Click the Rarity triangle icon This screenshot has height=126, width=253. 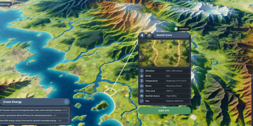click(x=141, y=76)
